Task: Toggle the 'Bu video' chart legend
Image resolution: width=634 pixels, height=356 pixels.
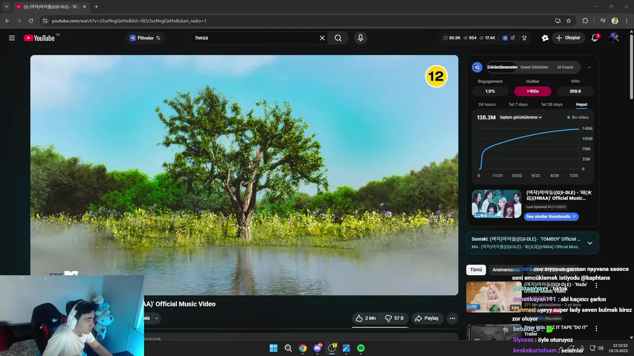Action: click(x=578, y=118)
